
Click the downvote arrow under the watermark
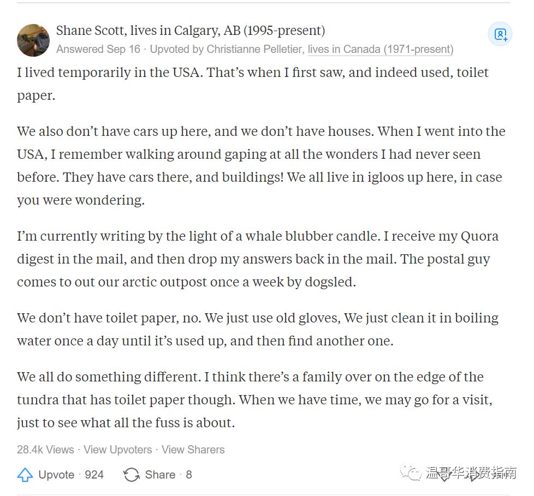[444, 476]
